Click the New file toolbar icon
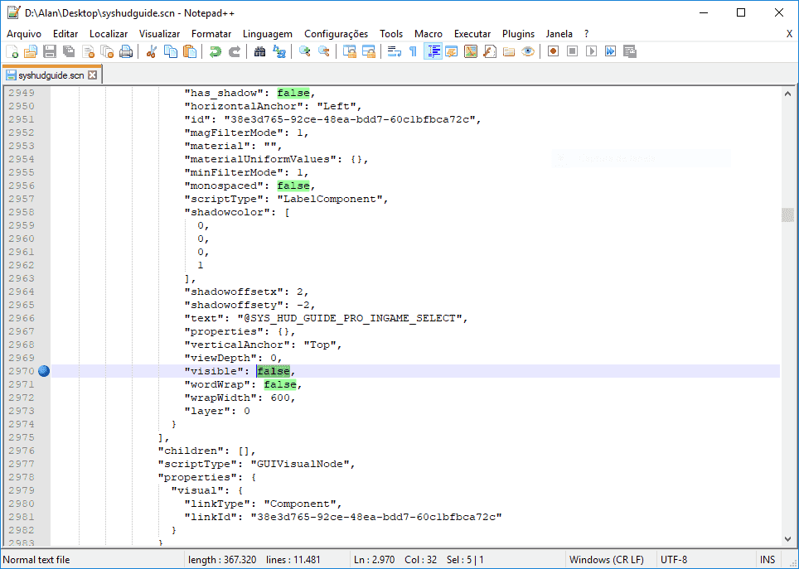The height and width of the screenshot is (569, 799). [12, 51]
